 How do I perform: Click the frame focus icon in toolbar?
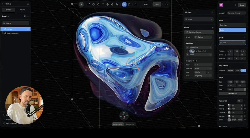click(x=136, y=4)
